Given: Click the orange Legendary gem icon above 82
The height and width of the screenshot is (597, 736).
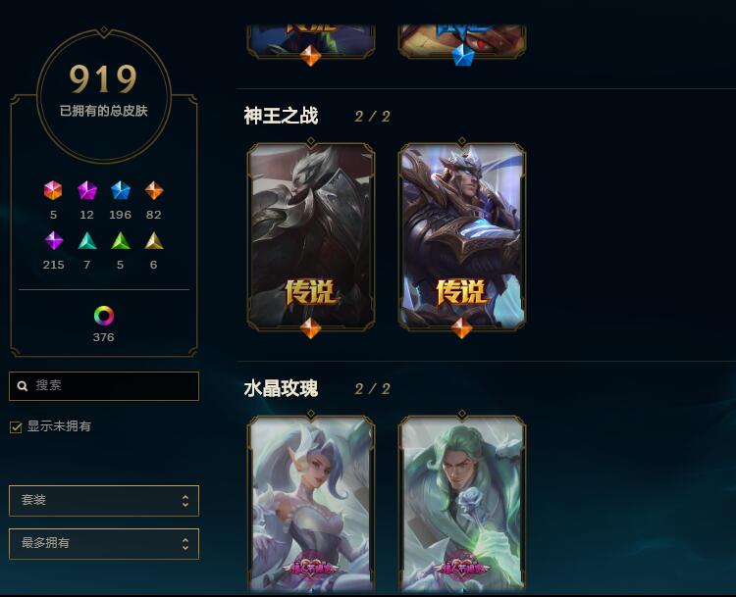Looking at the screenshot, I should [x=154, y=190].
